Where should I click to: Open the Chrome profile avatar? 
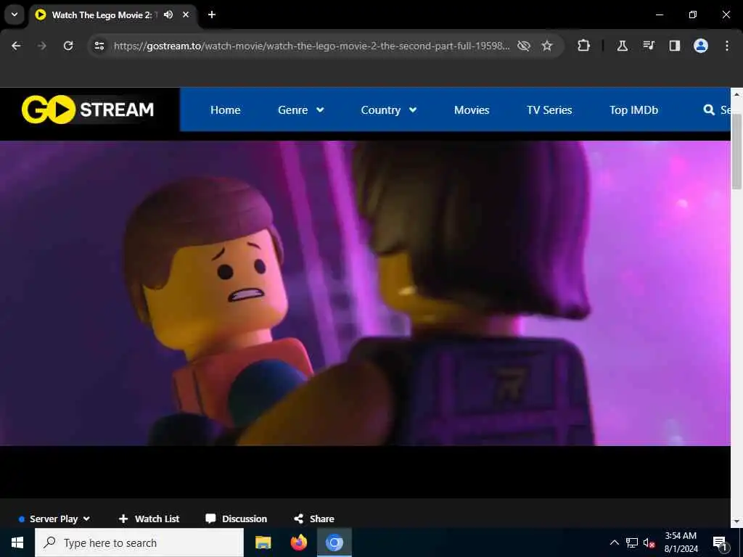701,46
